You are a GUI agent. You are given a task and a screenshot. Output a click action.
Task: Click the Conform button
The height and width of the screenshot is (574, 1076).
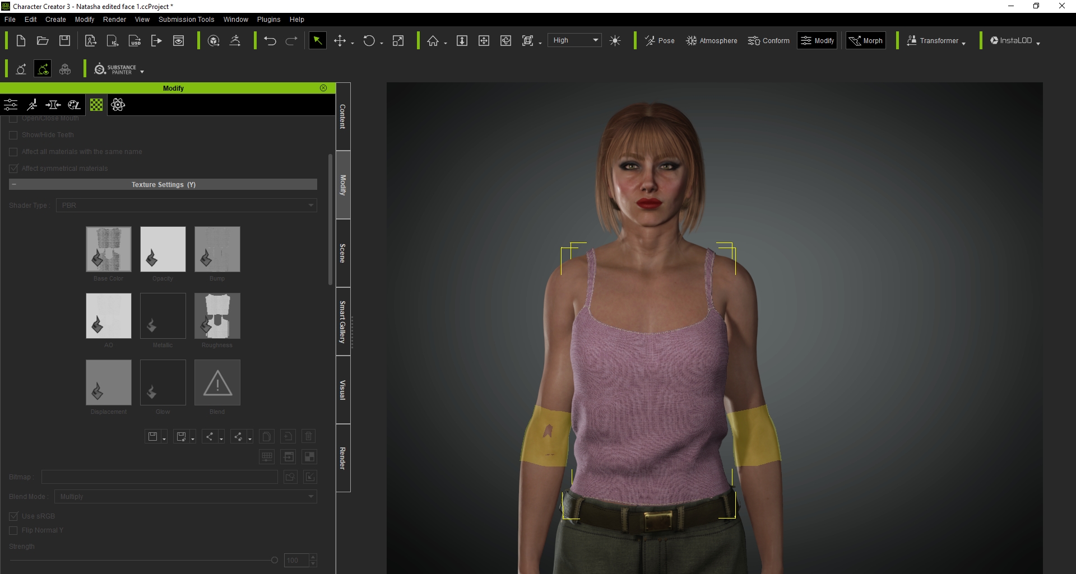[x=768, y=40]
